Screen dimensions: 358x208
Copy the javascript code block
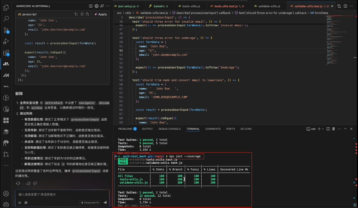76,14
